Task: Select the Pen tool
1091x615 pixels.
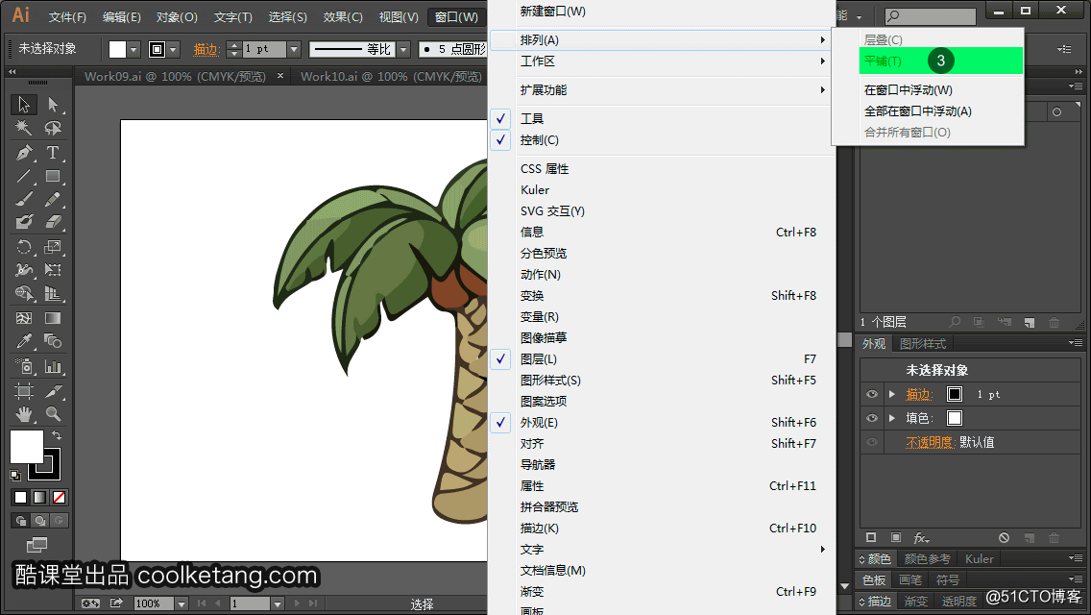Action: (24, 153)
